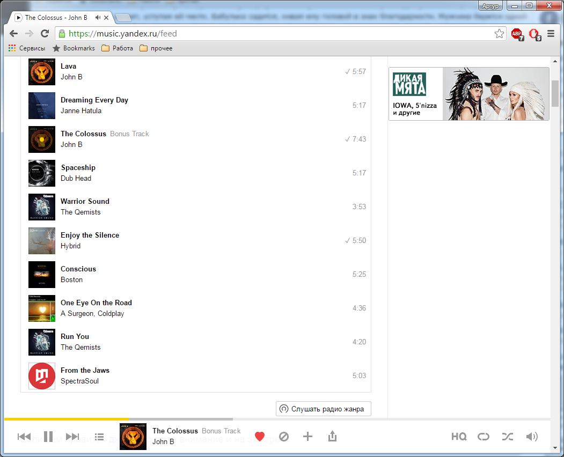The width and height of the screenshot is (564, 457).
Task: Play the Conscious album cover
Action: click(42, 275)
